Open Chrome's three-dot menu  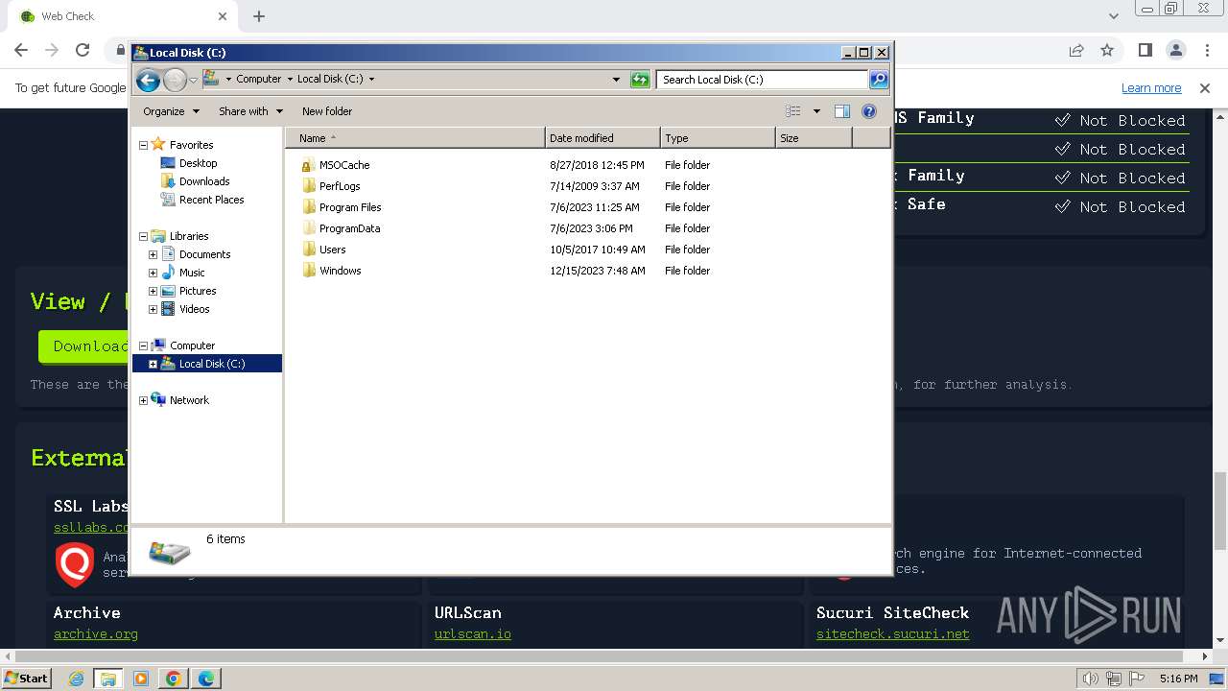tap(1207, 50)
